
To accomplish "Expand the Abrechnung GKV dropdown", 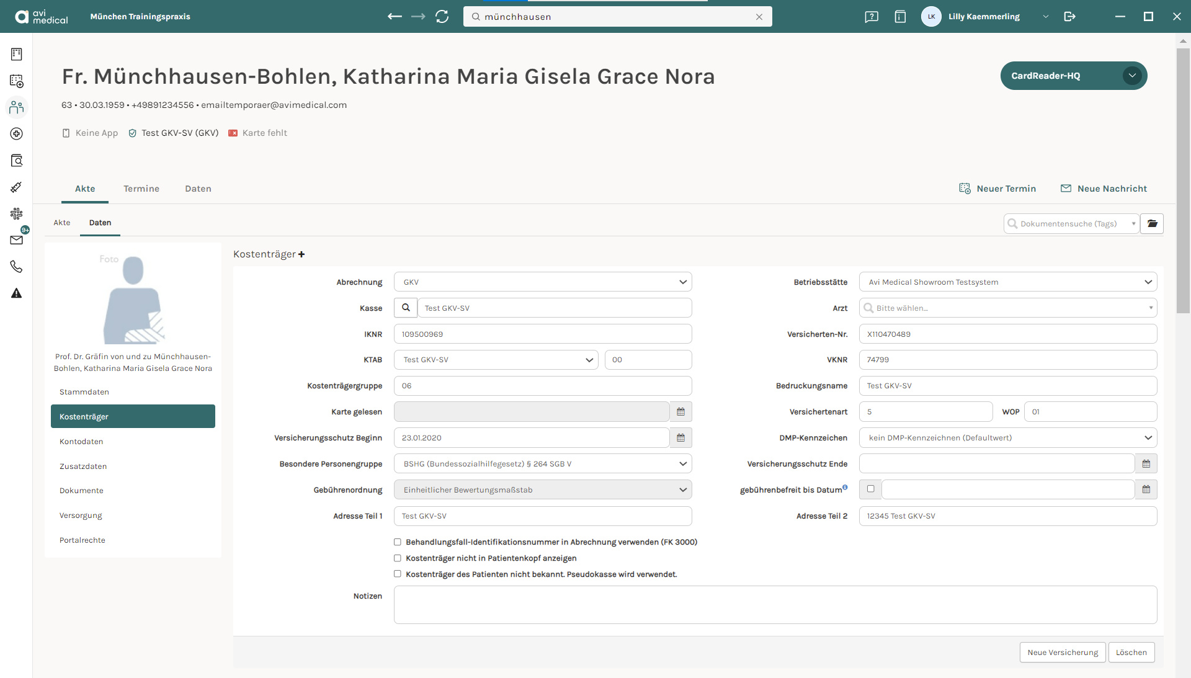I will click(543, 282).
